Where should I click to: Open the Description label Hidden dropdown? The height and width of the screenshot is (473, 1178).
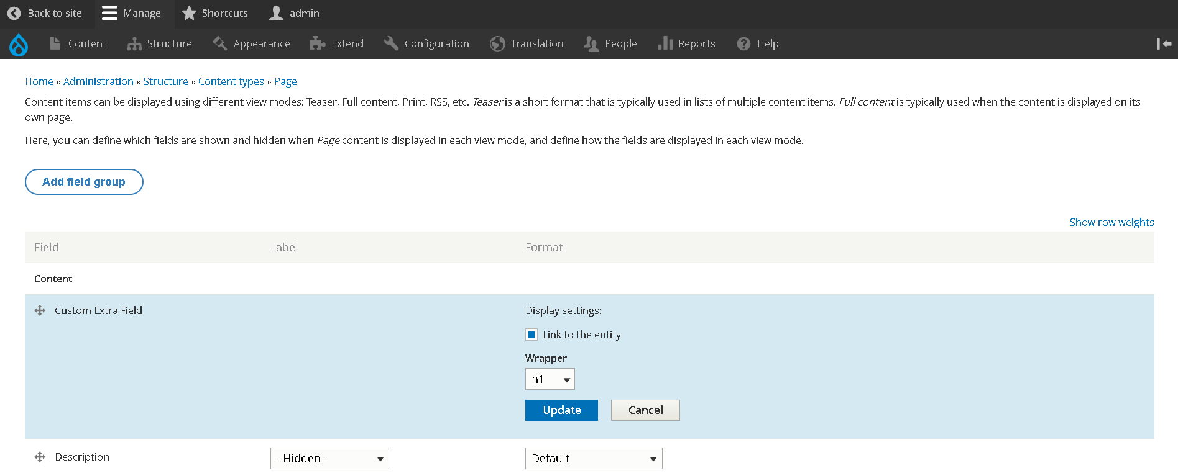pos(329,459)
